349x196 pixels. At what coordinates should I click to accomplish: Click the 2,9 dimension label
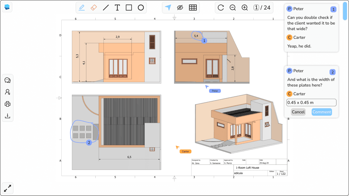[x=118, y=37]
